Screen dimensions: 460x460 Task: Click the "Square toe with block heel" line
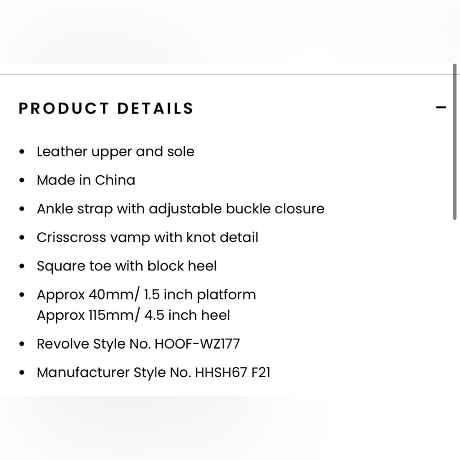tap(126, 266)
